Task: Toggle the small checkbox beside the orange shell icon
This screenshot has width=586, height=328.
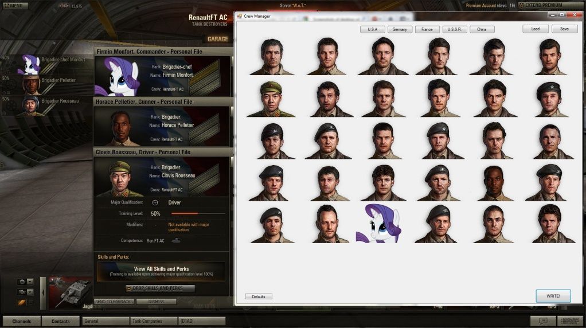Action: coord(31,302)
